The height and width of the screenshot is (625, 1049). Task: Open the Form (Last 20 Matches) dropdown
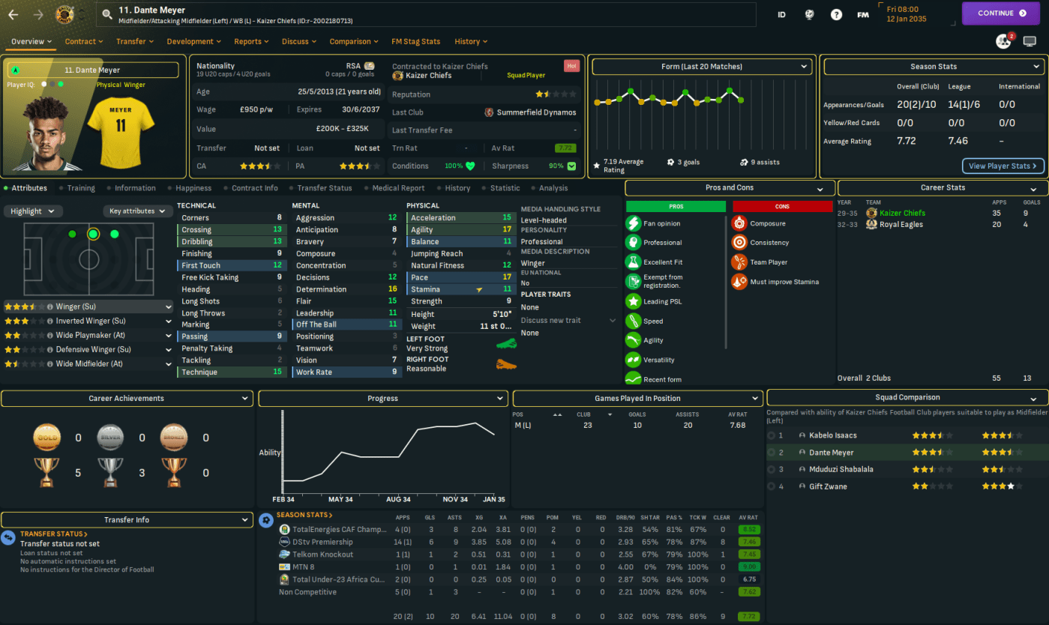[x=701, y=67]
